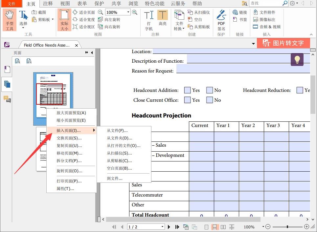Click the zoom slider at bottom right

pos(287,227)
